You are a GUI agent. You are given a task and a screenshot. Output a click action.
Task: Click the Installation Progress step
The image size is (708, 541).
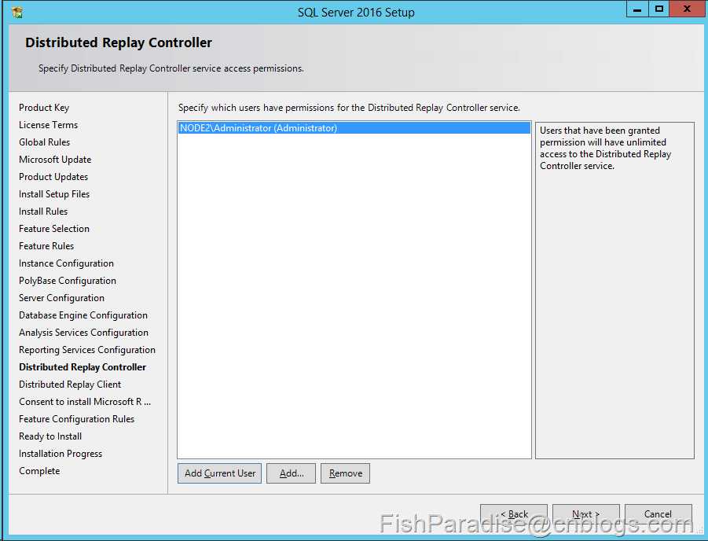pyautogui.click(x=61, y=453)
